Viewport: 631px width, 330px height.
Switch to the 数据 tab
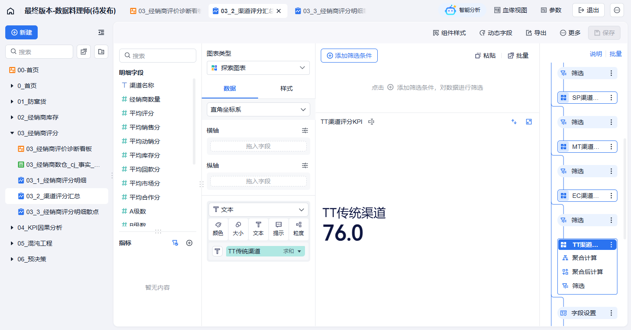[230, 88]
